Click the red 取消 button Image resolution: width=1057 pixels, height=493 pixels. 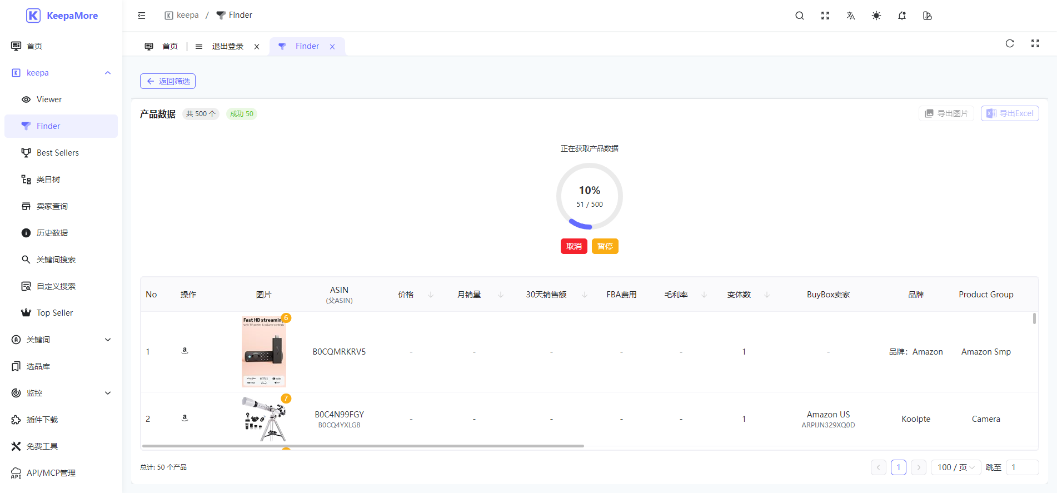coord(574,246)
